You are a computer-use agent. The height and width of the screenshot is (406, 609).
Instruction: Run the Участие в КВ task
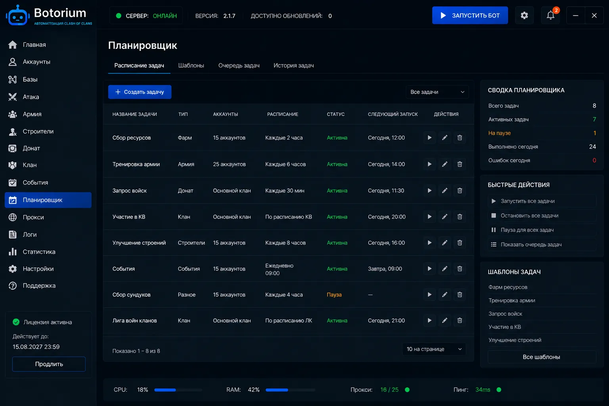pyautogui.click(x=429, y=217)
